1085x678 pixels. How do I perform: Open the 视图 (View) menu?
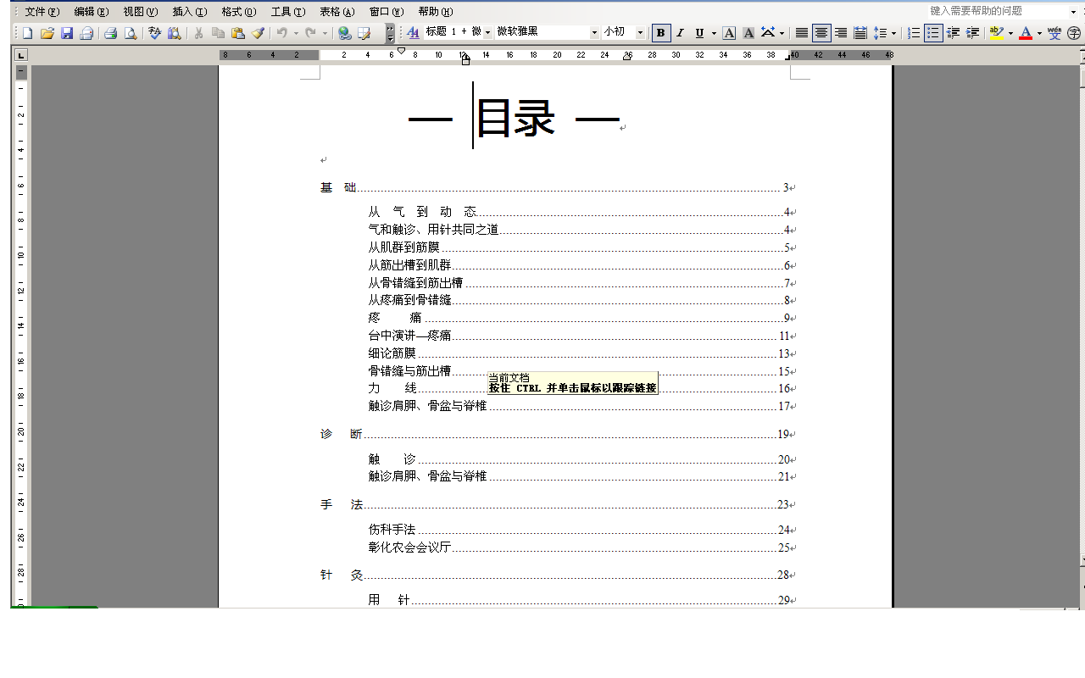coord(141,12)
